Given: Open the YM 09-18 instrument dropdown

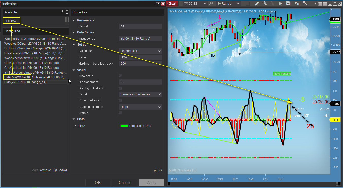Looking at the screenshot, I should point(195,4).
